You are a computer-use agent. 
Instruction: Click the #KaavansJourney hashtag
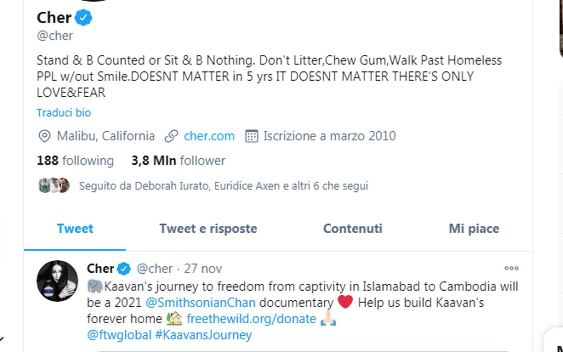click(x=204, y=335)
